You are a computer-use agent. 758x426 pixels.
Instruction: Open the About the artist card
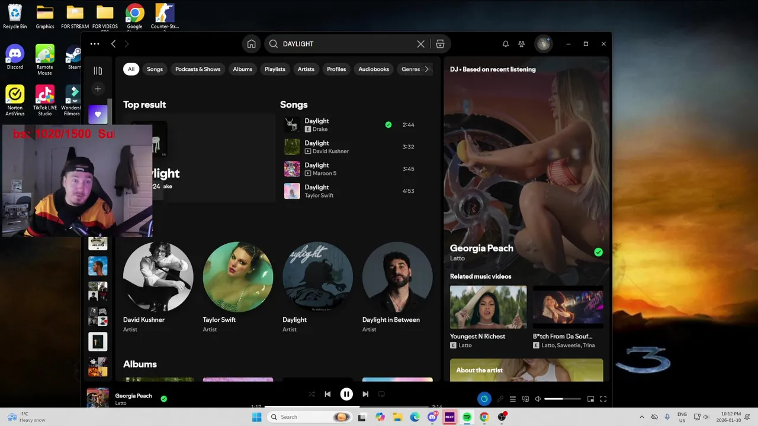click(x=526, y=370)
